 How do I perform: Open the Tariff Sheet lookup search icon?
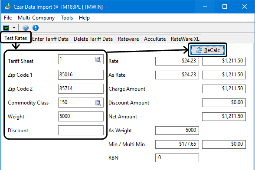98,60
